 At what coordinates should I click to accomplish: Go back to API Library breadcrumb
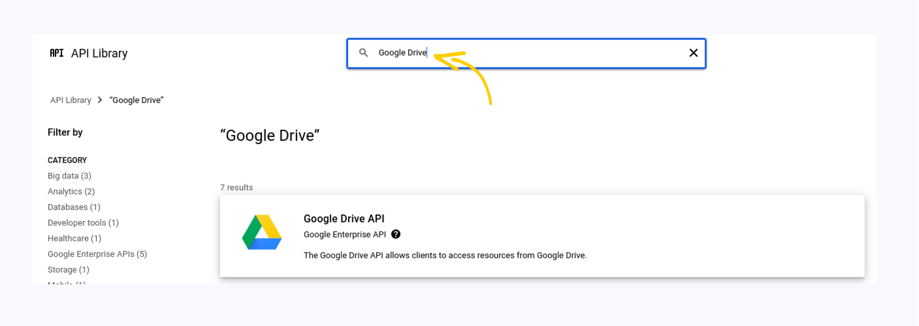(x=70, y=100)
